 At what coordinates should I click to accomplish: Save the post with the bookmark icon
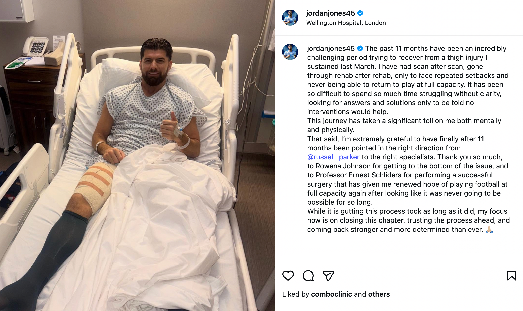pos(512,276)
